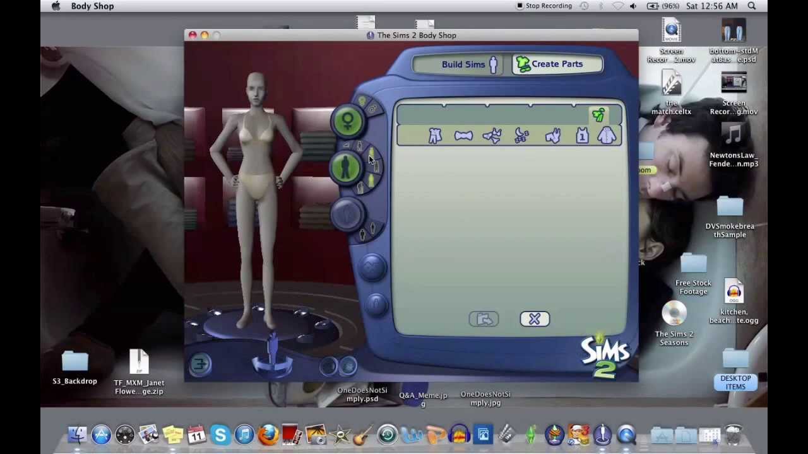Screen dimensions: 808x454
Task: Select the formal wear bowtie category
Action: tap(463, 136)
